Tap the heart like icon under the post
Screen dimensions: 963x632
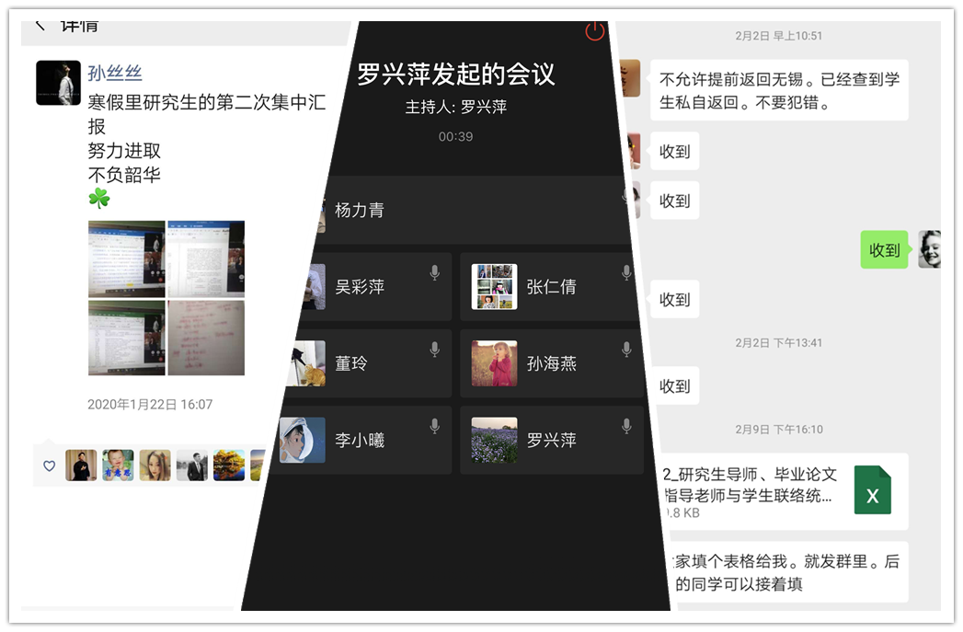point(50,466)
